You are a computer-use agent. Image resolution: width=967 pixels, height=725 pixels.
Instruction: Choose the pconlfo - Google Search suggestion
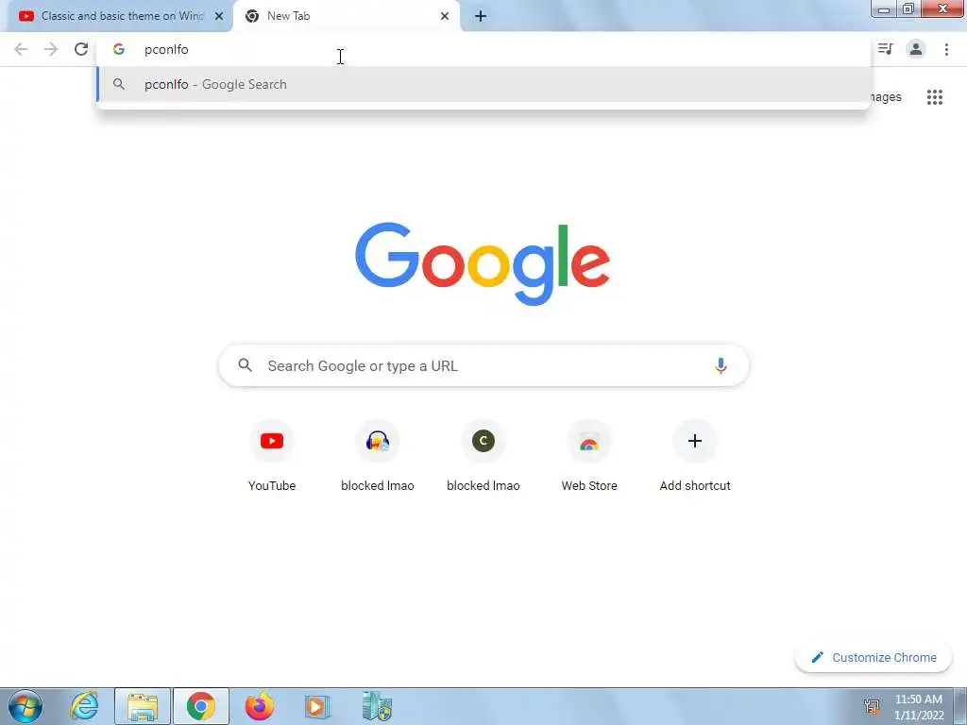point(483,84)
